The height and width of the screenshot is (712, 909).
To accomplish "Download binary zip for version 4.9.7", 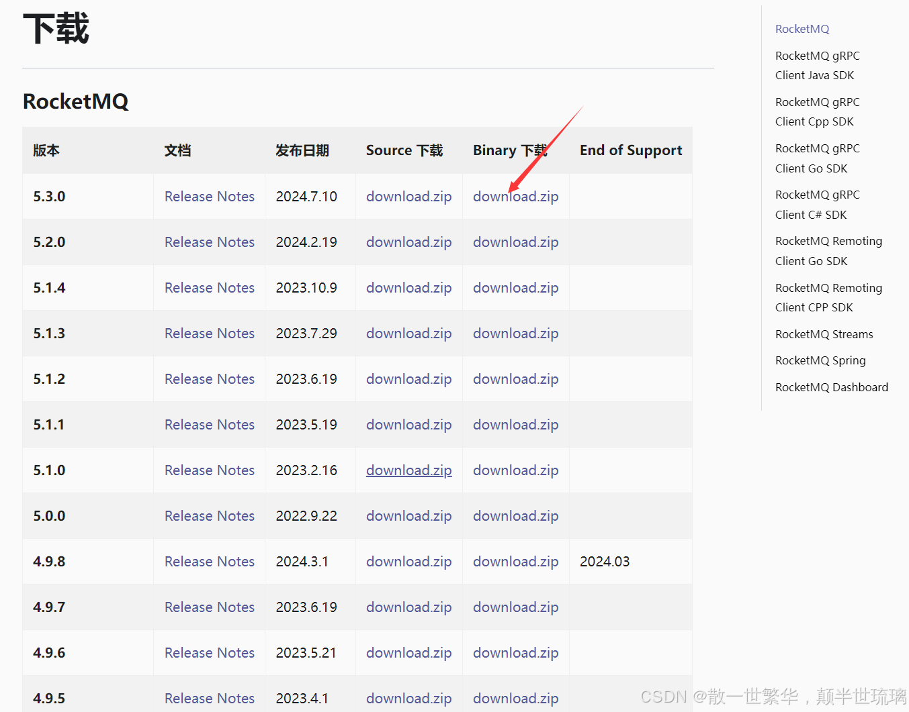I will click(515, 607).
